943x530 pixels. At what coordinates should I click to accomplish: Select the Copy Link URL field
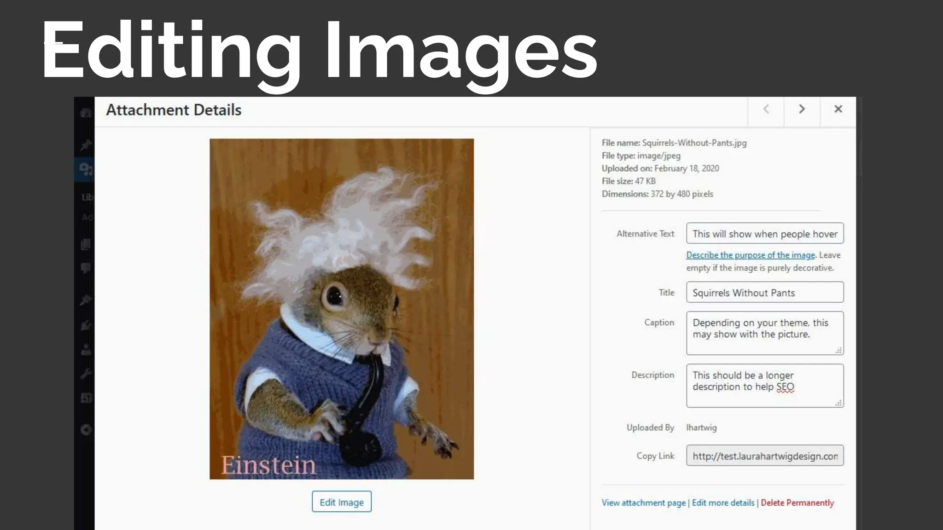pyautogui.click(x=765, y=456)
